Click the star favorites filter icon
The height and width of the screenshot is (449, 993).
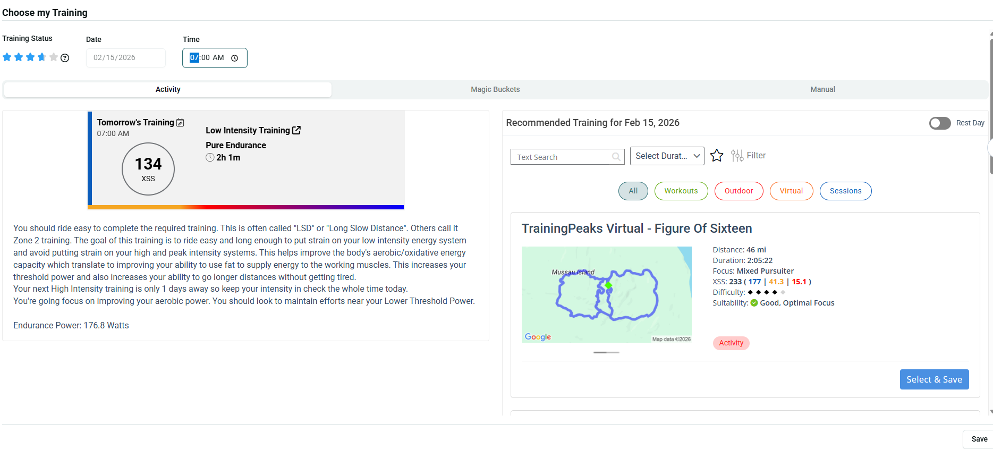[717, 156]
